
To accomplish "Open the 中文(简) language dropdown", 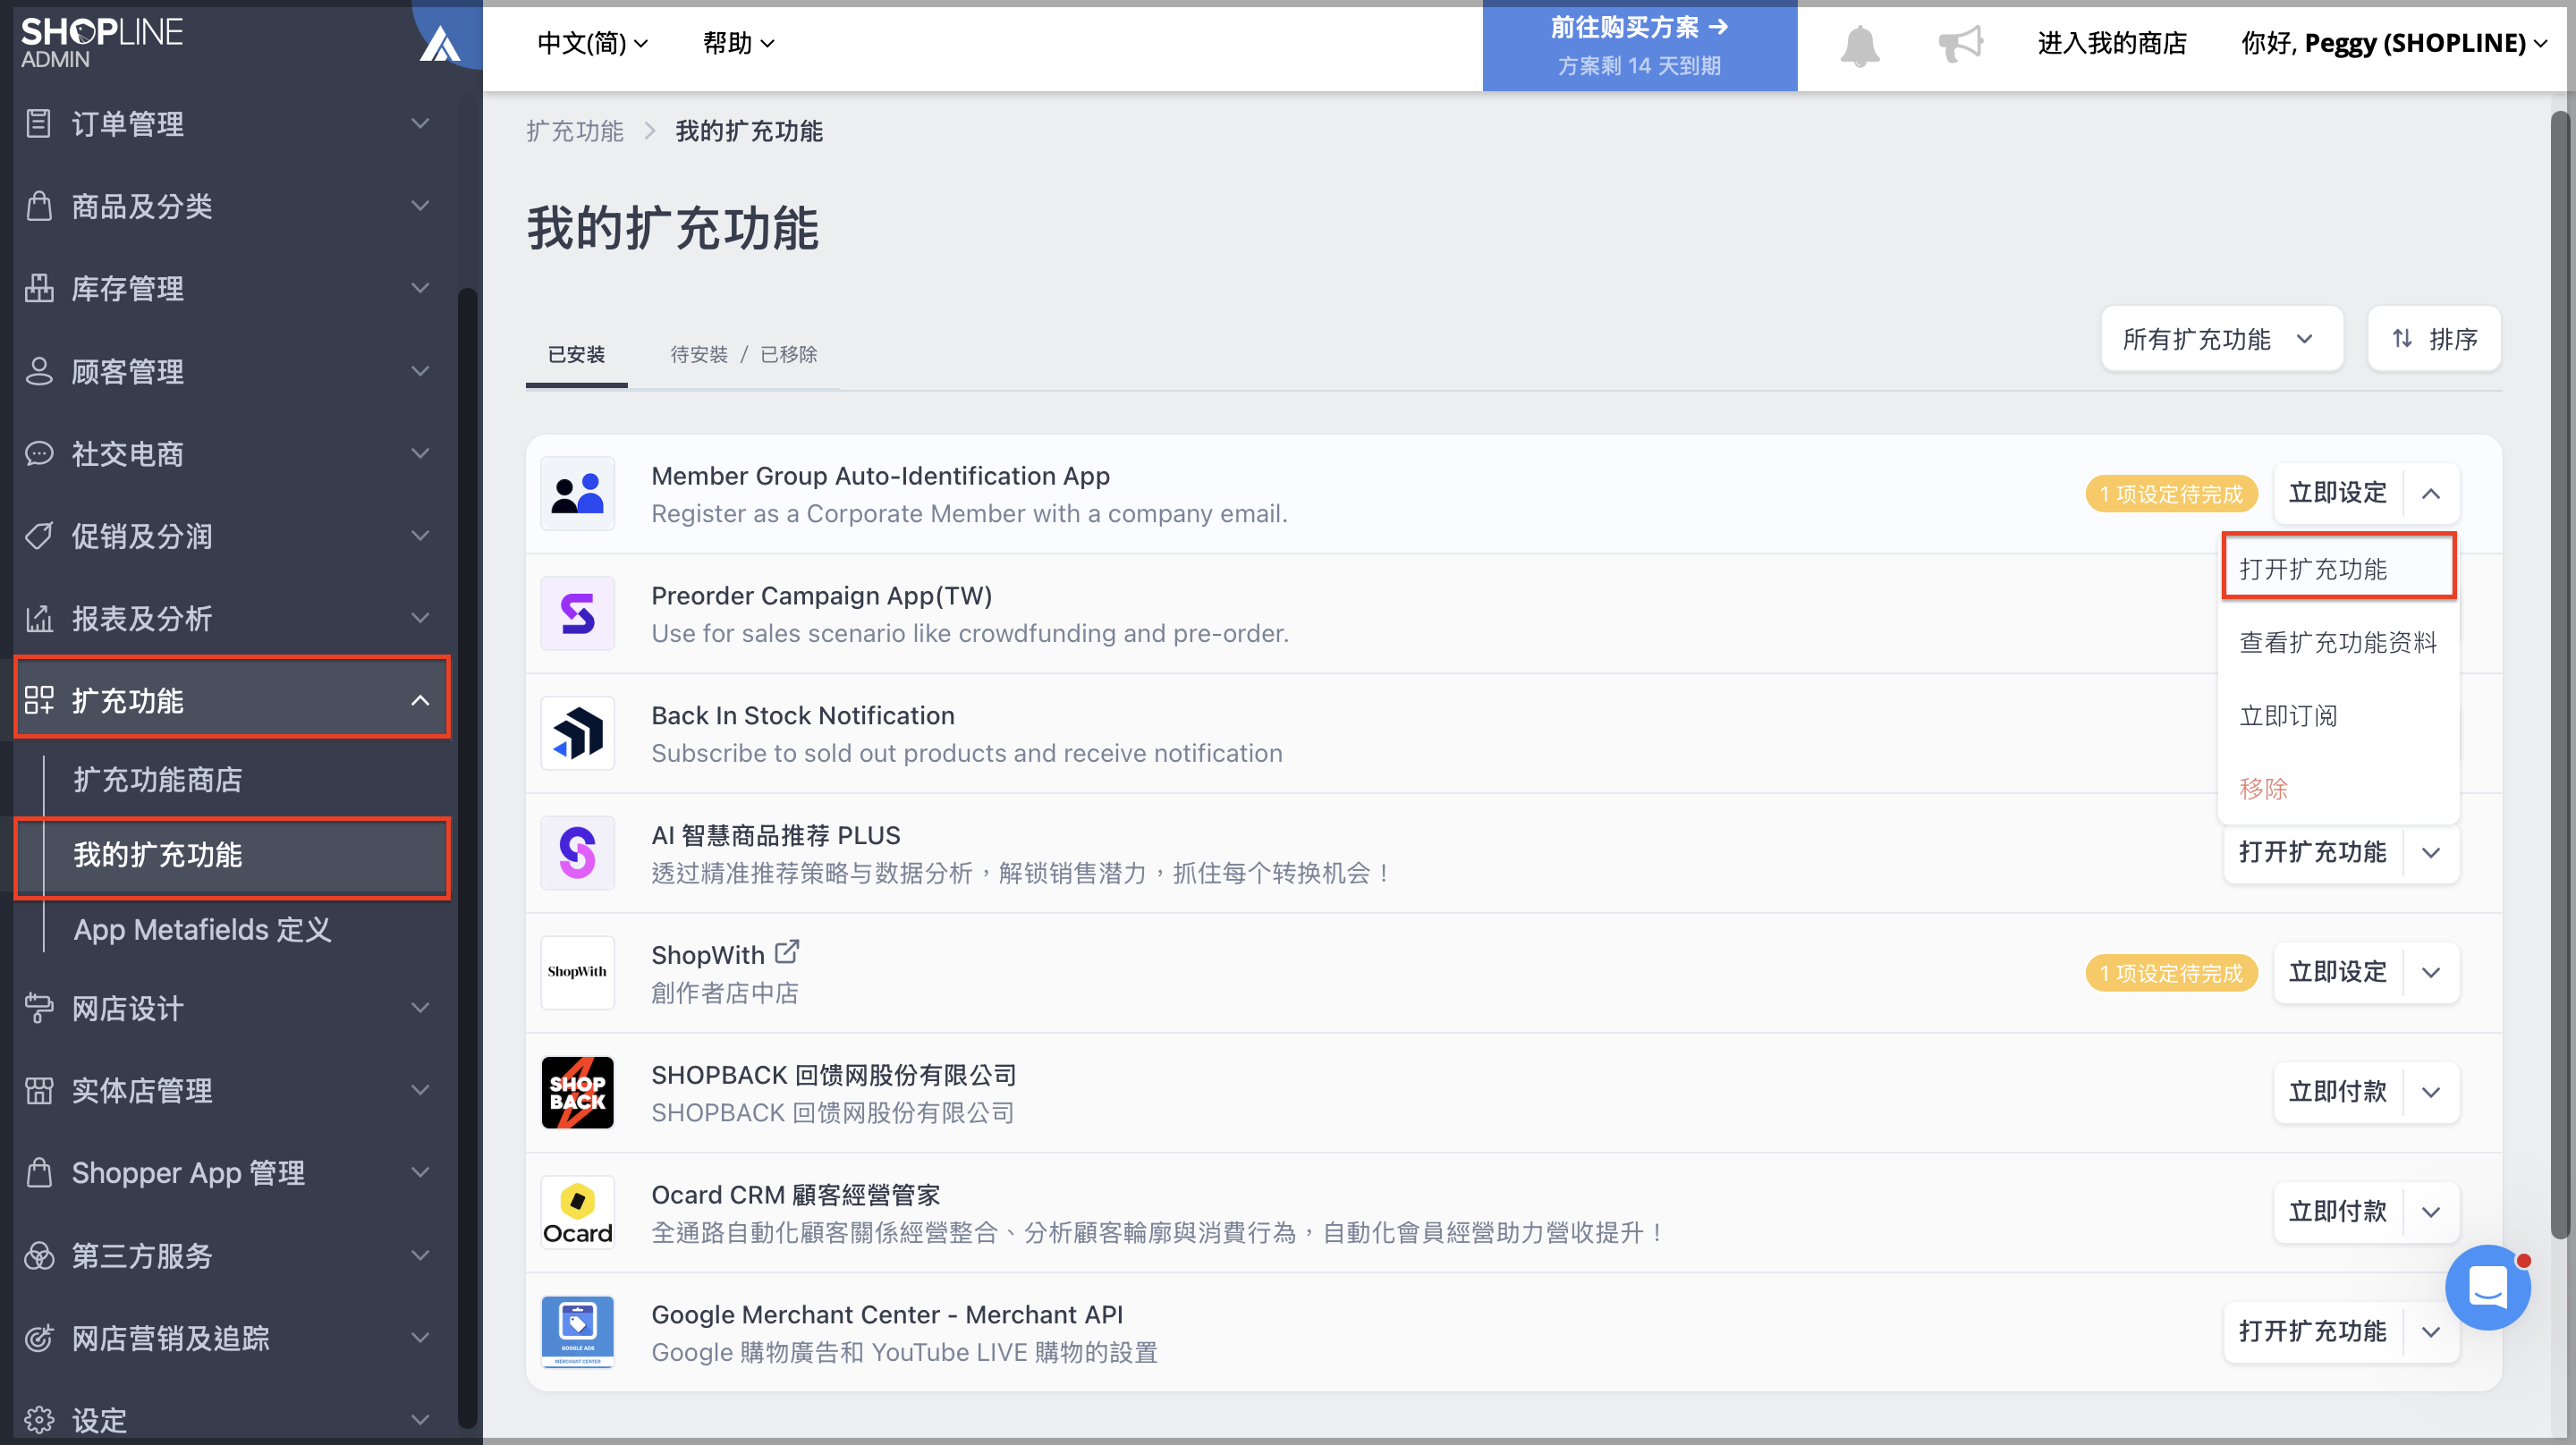I will point(592,43).
